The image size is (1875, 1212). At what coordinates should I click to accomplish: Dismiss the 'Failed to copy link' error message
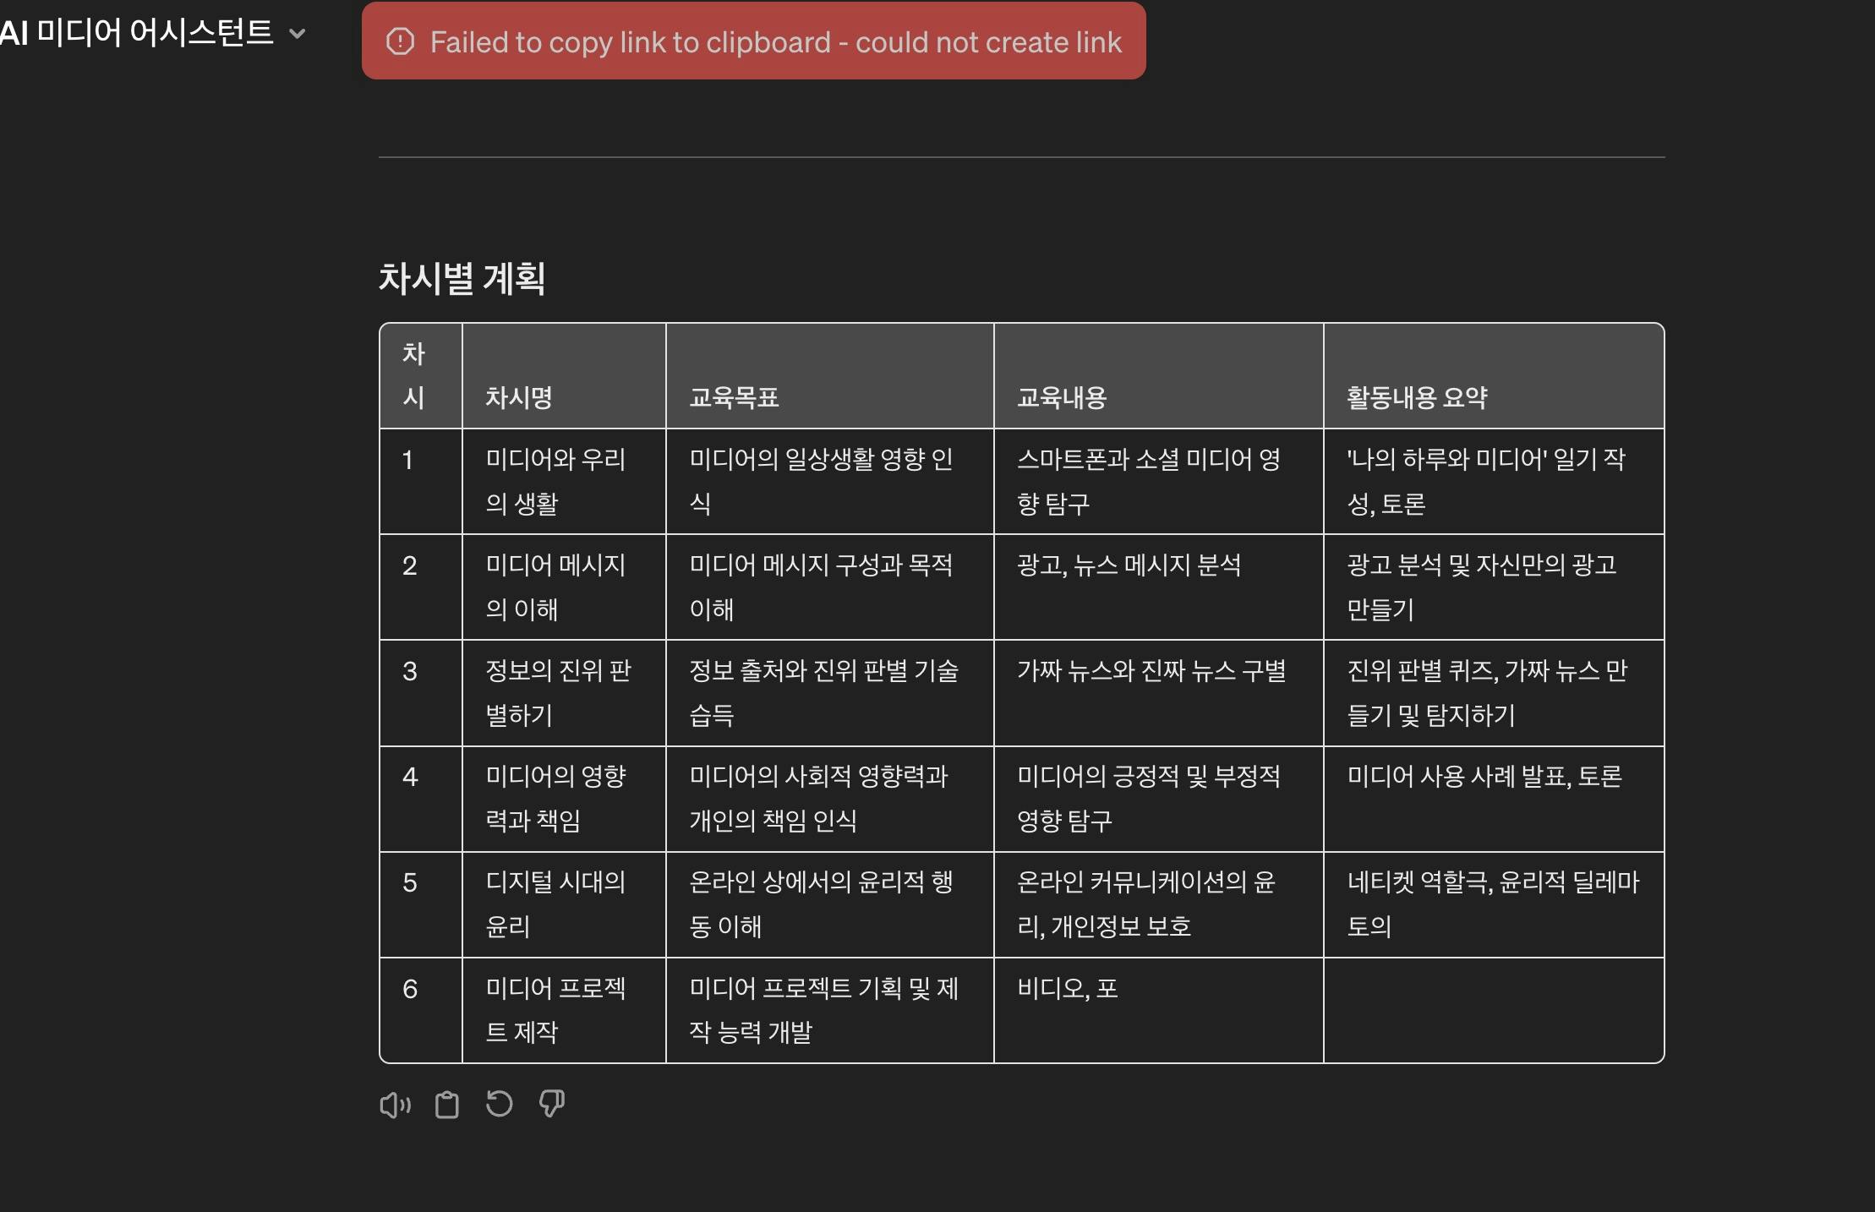(x=775, y=42)
